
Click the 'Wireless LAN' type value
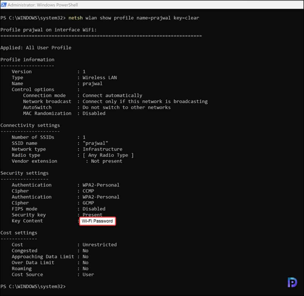click(x=100, y=77)
